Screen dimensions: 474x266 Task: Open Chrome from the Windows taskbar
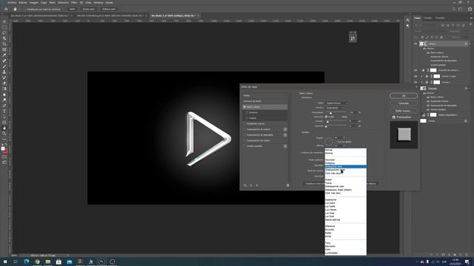(x=37, y=262)
